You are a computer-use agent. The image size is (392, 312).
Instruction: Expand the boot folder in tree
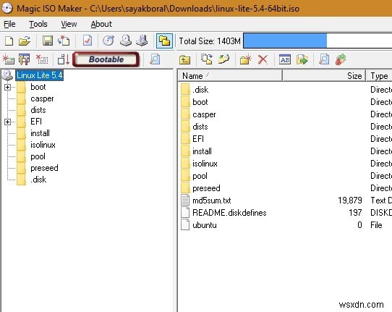[x=7, y=87]
